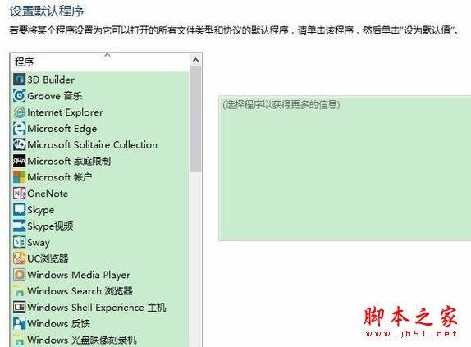The height and width of the screenshot is (347, 471).
Task: Click the Windows 反馈 icon
Action: [19, 323]
